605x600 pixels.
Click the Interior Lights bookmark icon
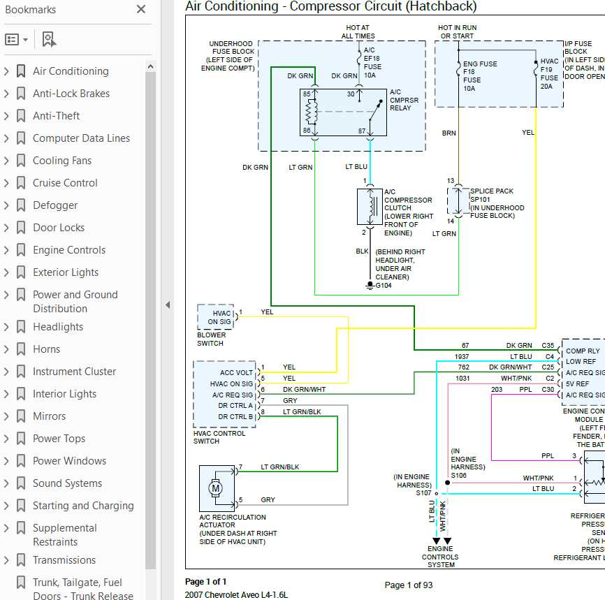click(x=21, y=395)
